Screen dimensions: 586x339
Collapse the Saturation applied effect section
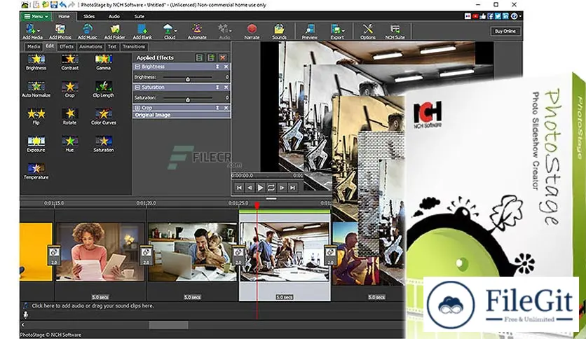137,88
